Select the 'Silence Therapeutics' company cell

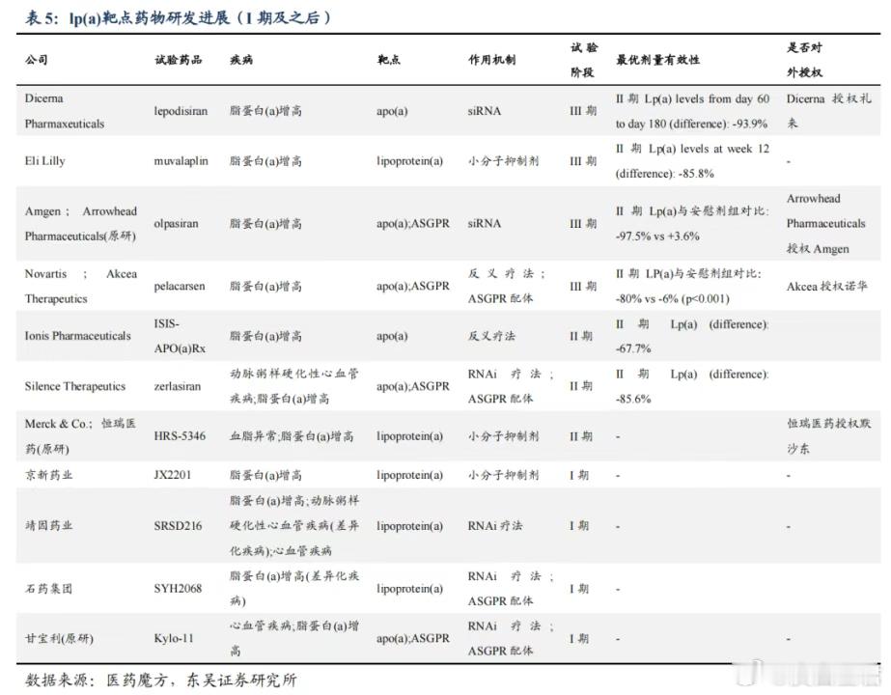[75, 386]
